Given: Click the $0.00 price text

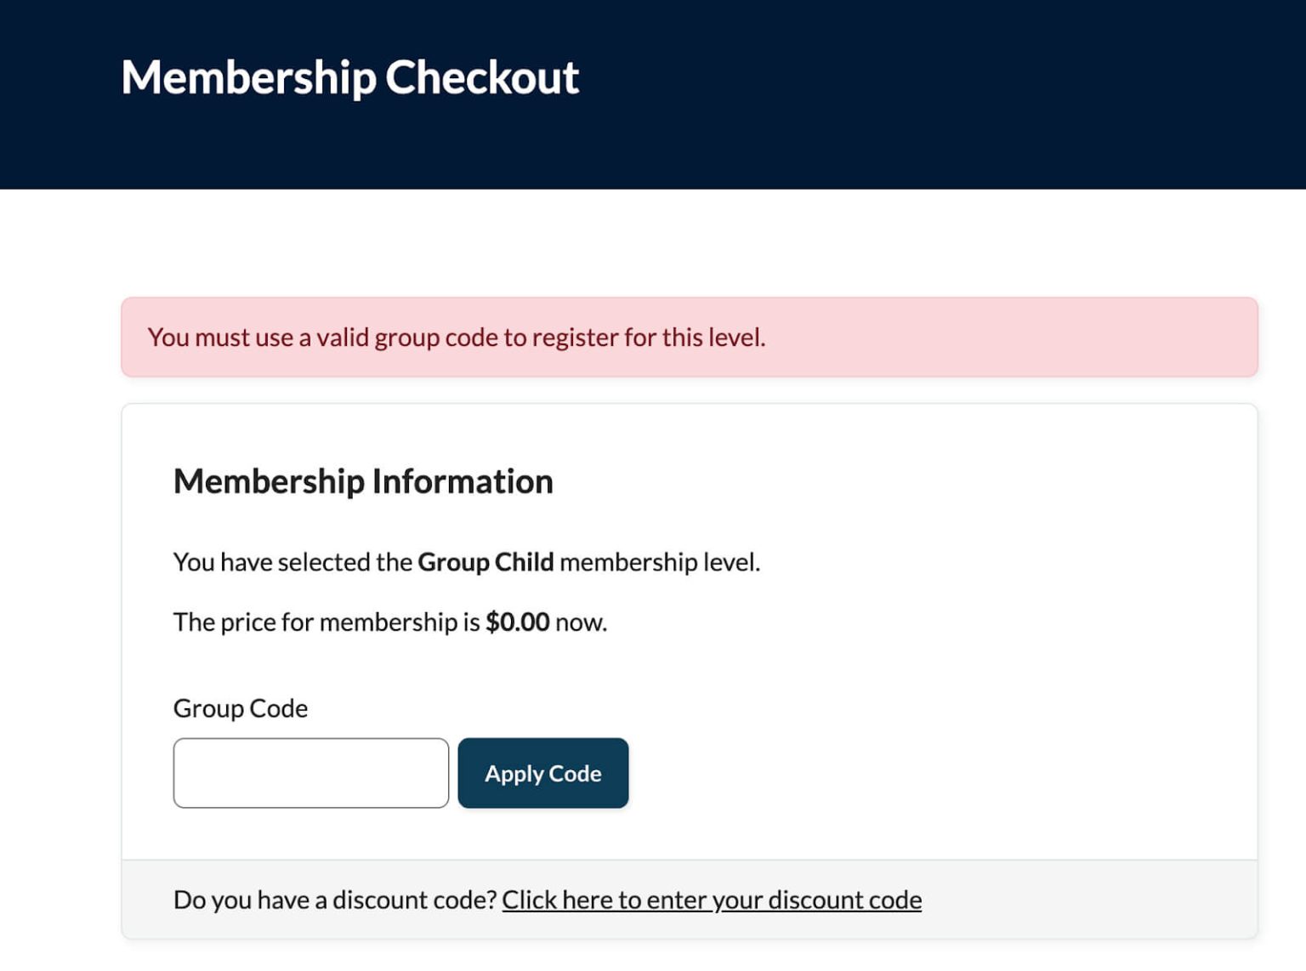Looking at the screenshot, I should pyautogui.click(x=516, y=622).
